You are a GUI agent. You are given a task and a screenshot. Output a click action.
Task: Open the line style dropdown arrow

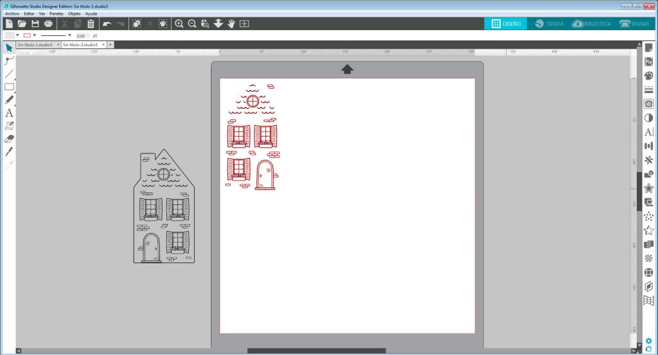[x=69, y=35]
